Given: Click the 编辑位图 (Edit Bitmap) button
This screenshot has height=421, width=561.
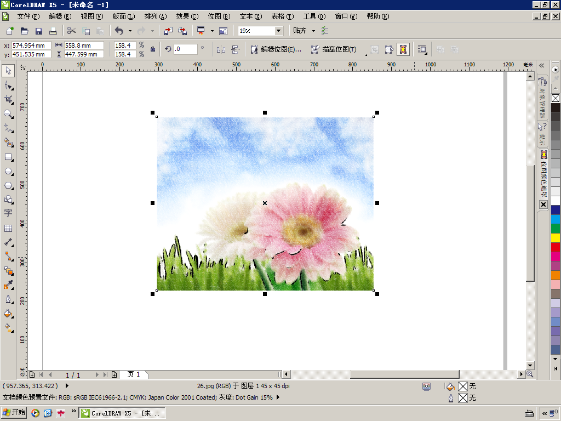Looking at the screenshot, I should [x=276, y=49].
